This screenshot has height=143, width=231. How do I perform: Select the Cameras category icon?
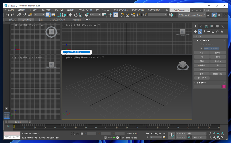click(x=208, y=31)
